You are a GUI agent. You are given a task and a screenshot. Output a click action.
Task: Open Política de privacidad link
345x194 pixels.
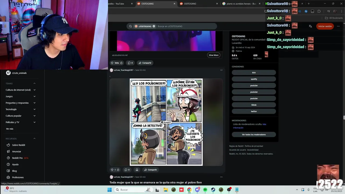point(254,146)
